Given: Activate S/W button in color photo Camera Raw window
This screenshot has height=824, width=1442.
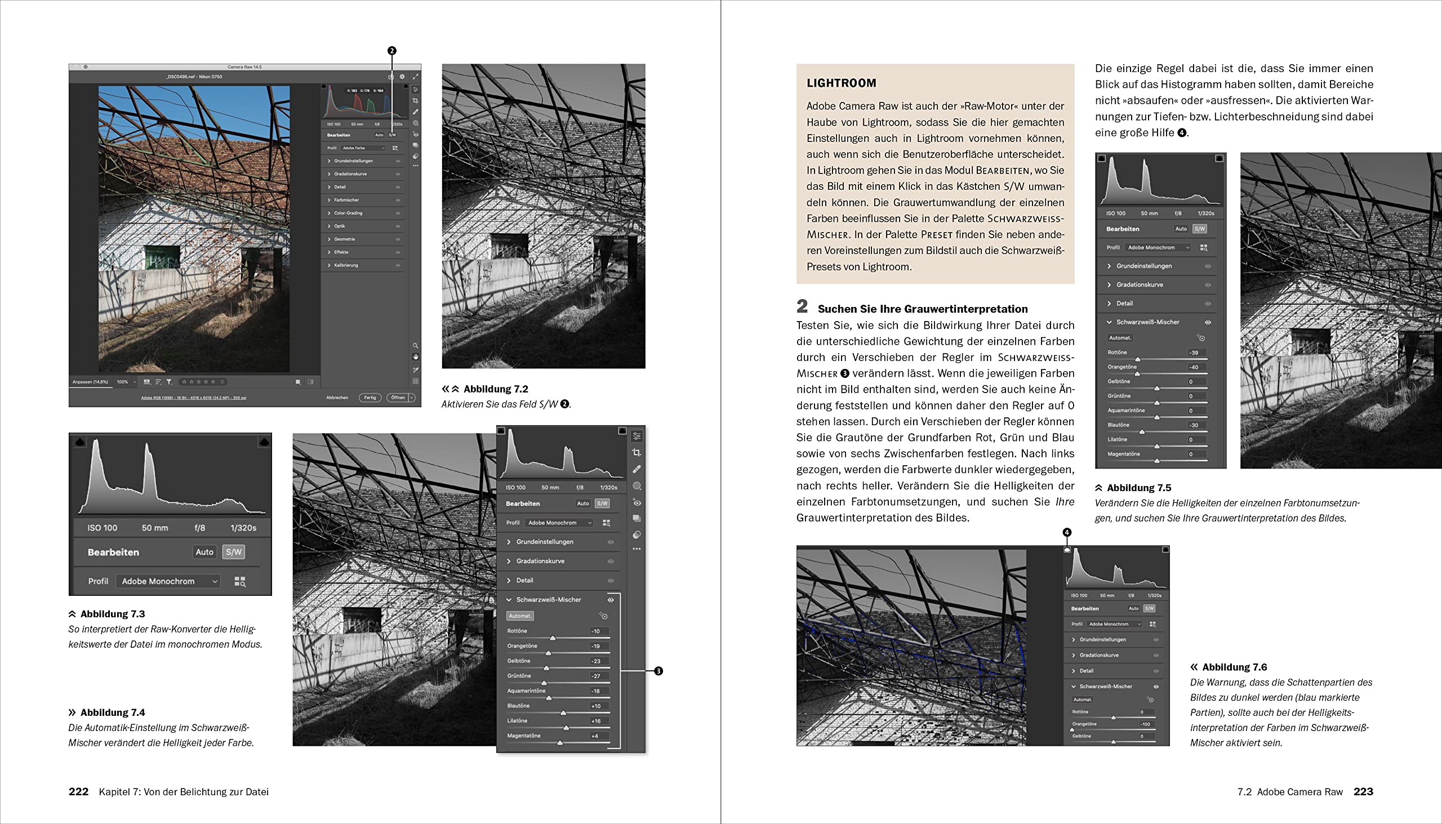Looking at the screenshot, I should point(392,135).
